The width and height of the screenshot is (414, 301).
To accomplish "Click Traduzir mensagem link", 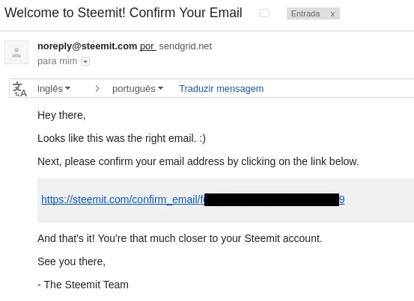I will [222, 89].
